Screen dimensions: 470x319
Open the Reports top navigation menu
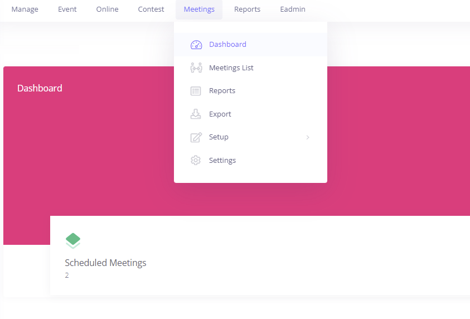pyautogui.click(x=248, y=9)
